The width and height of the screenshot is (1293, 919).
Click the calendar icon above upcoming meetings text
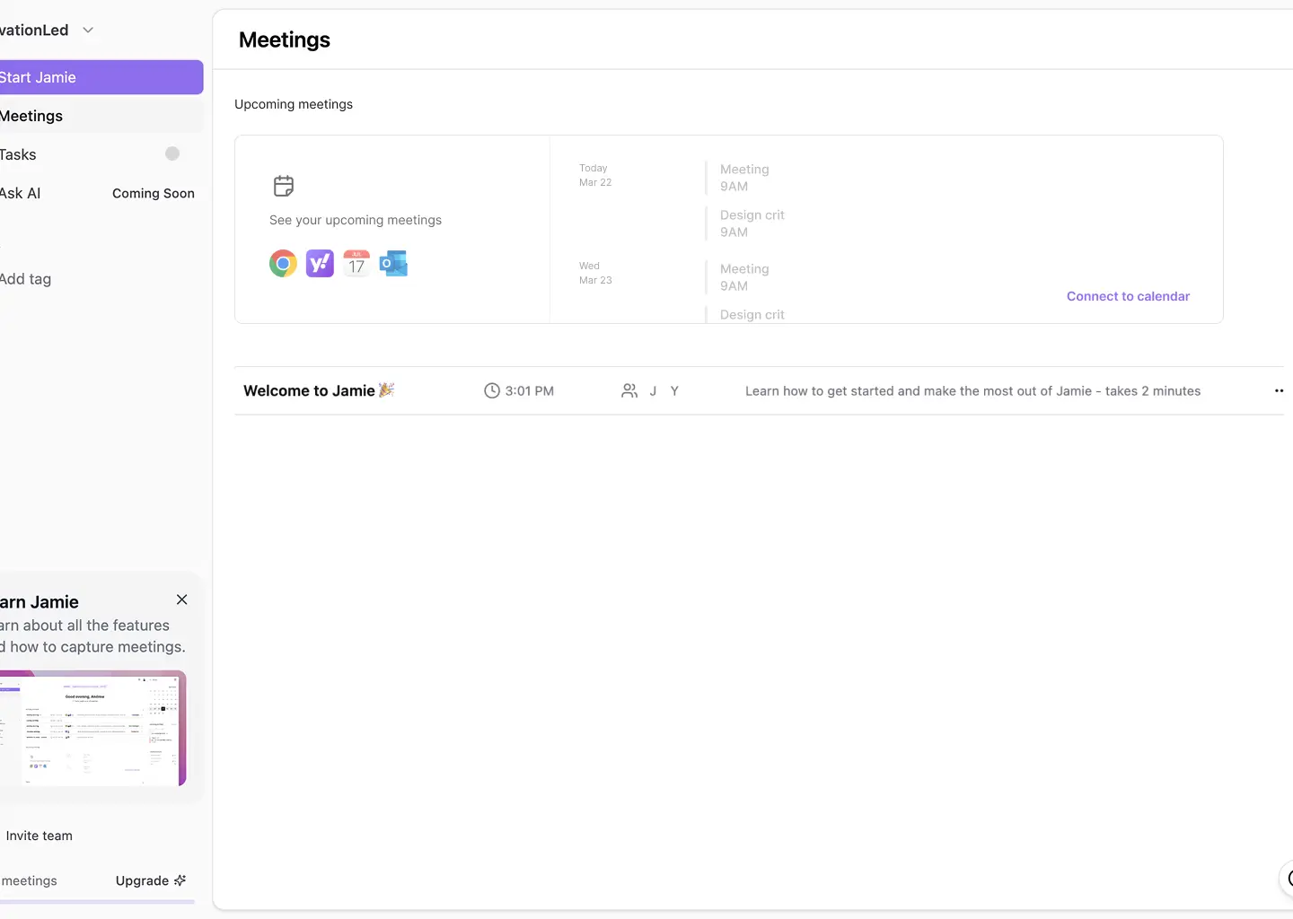coord(283,186)
